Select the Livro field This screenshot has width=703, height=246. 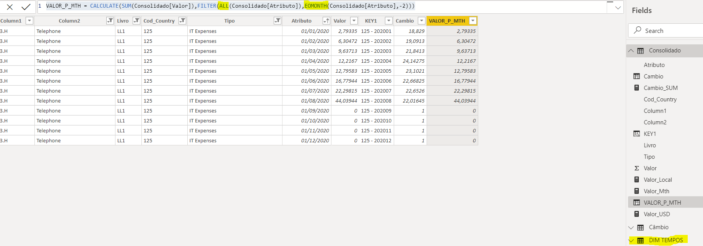[x=649, y=145]
